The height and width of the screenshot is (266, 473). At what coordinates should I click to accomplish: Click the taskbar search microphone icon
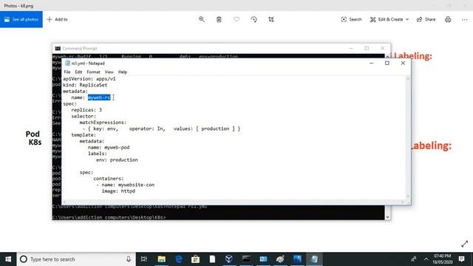(129, 259)
